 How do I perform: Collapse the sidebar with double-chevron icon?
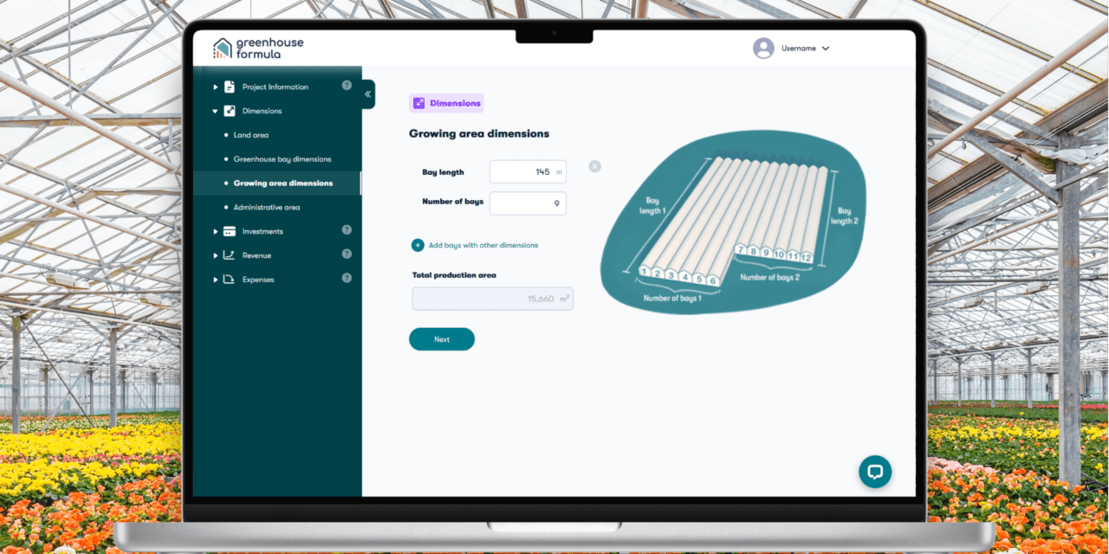coord(368,94)
